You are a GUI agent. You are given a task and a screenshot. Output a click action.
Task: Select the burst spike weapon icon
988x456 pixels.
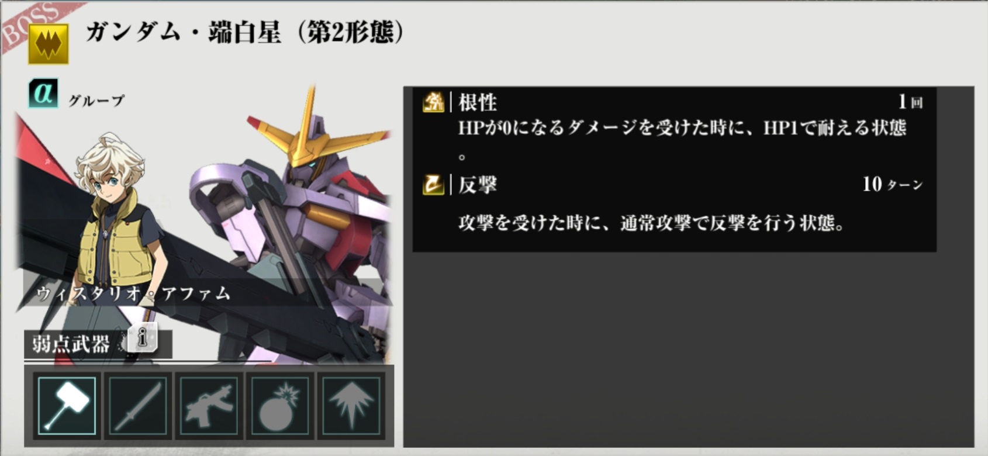click(351, 406)
